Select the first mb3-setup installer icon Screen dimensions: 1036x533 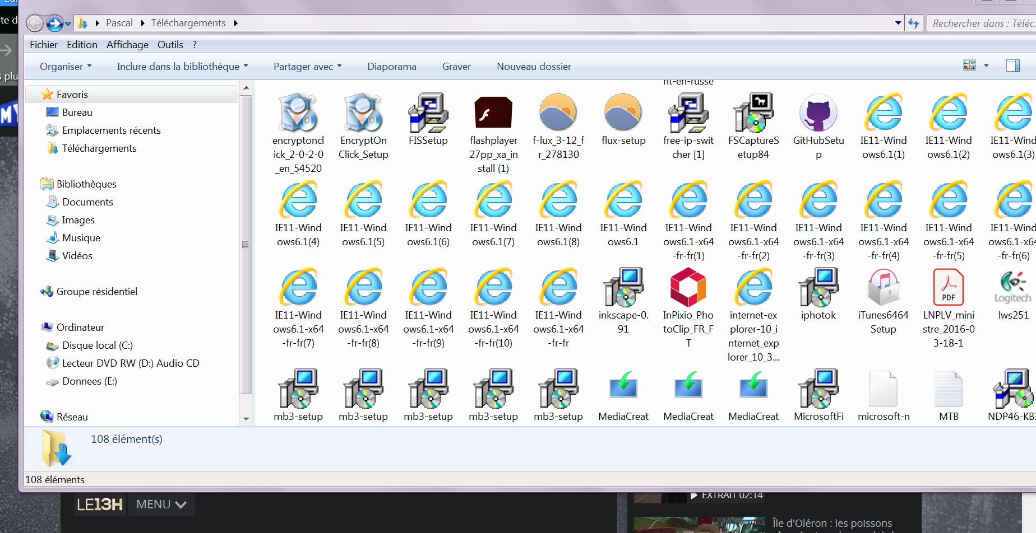point(298,388)
